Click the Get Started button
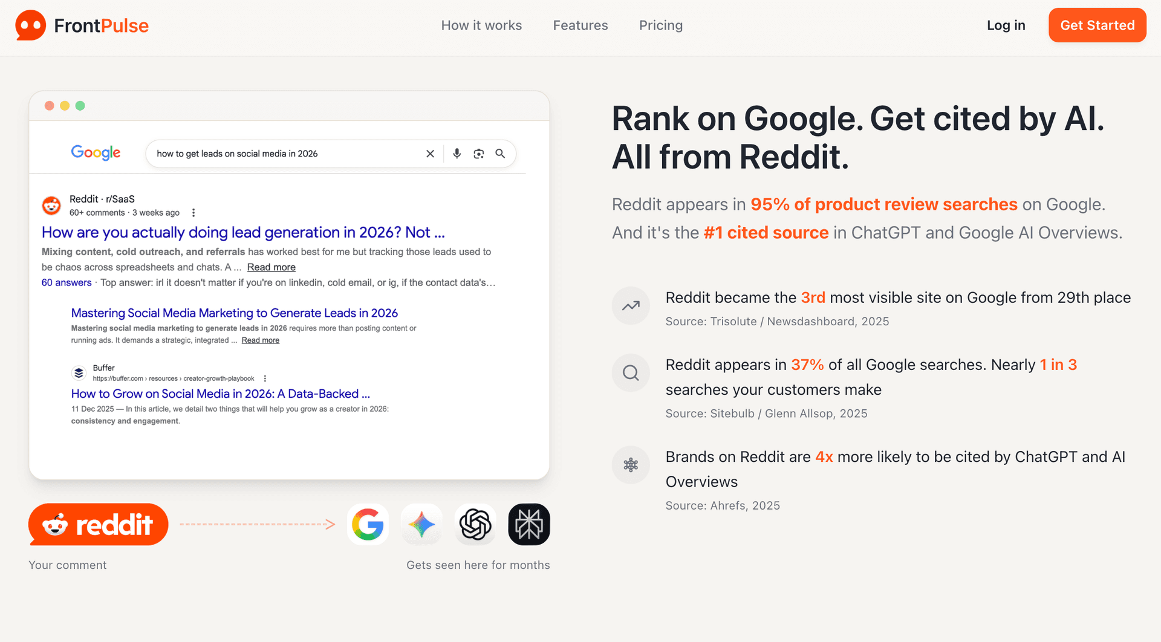The height and width of the screenshot is (642, 1161). (x=1098, y=25)
